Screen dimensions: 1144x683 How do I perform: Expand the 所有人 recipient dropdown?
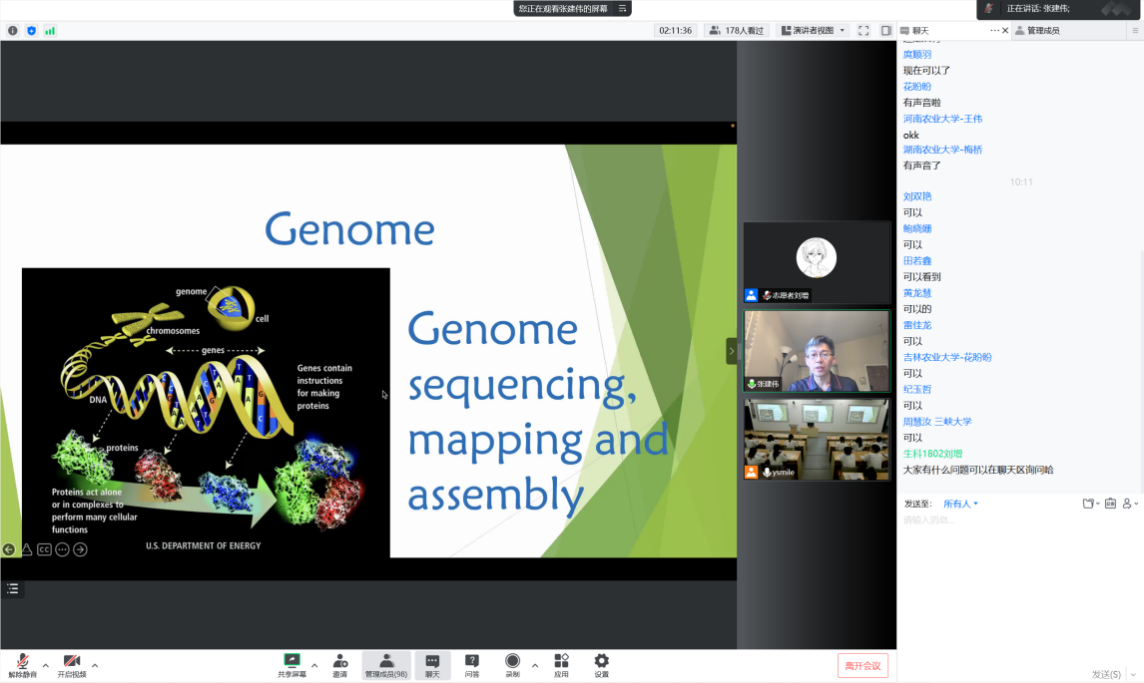click(960, 504)
